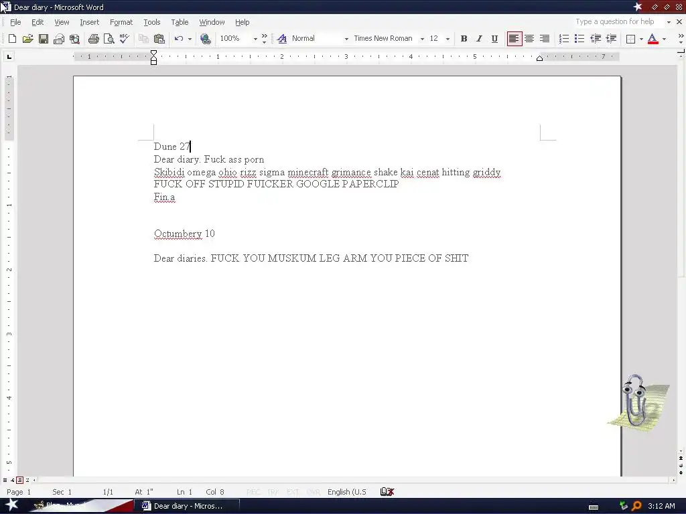Screen dimensions: 686x514
Task: Set paragraph alignment to Center
Action: (529, 39)
